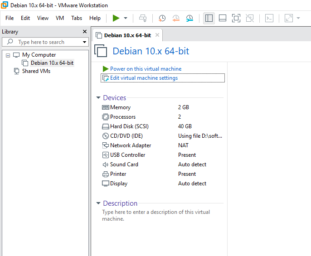The height and width of the screenshot is (256, 311).
Task: Toggle the library sidebar view icon
Action: [209, 18]
